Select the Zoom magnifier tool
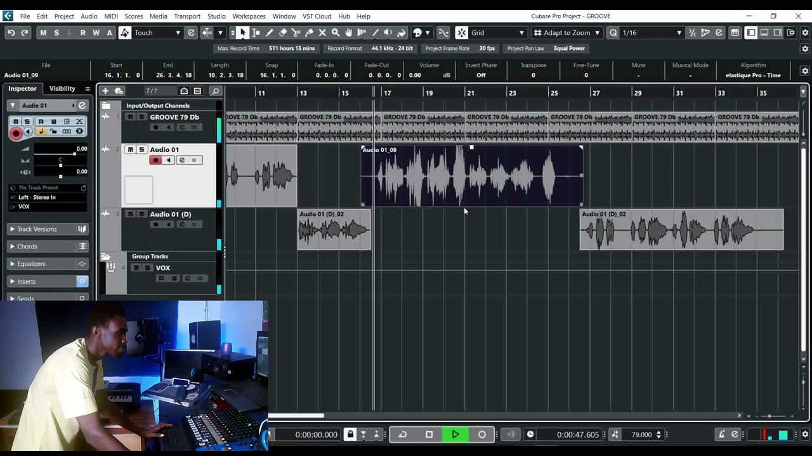812x456 pixels. click(x=336, y=33)
